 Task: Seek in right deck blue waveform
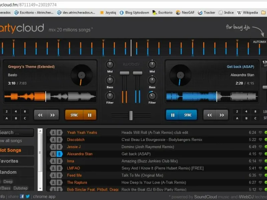212,97
